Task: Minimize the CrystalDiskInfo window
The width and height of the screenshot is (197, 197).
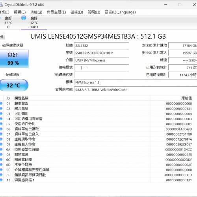Action: click(x=165, y=5)
